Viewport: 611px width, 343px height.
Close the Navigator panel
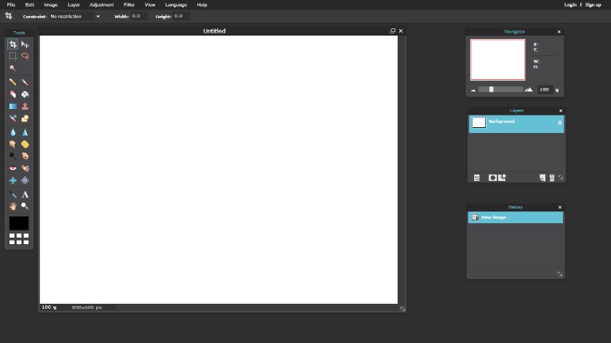559,32
